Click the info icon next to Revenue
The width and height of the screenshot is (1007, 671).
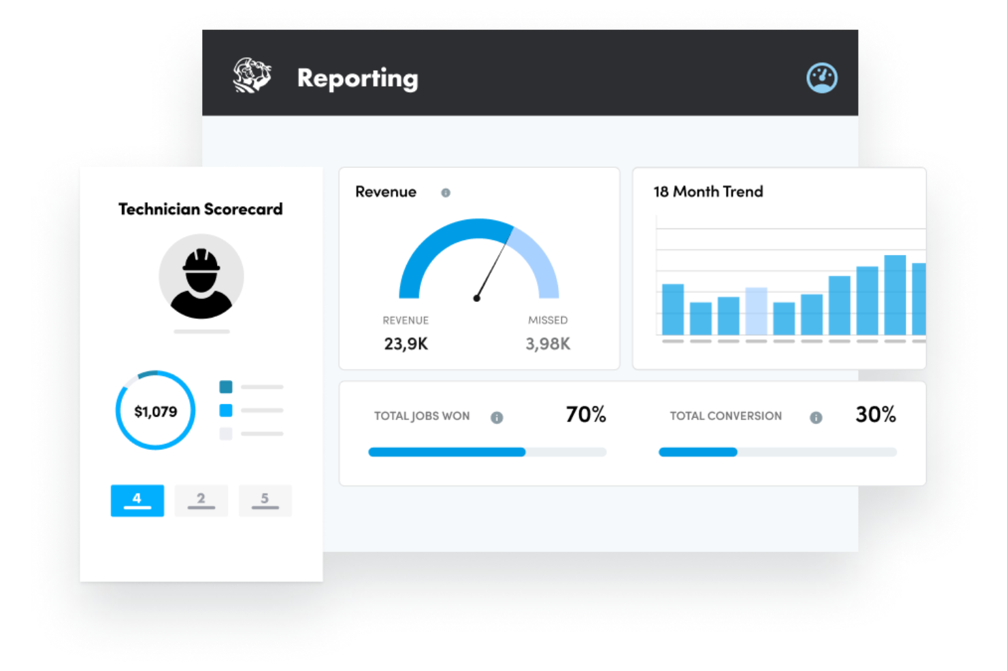pyautogui.click(x=446, y=192)
